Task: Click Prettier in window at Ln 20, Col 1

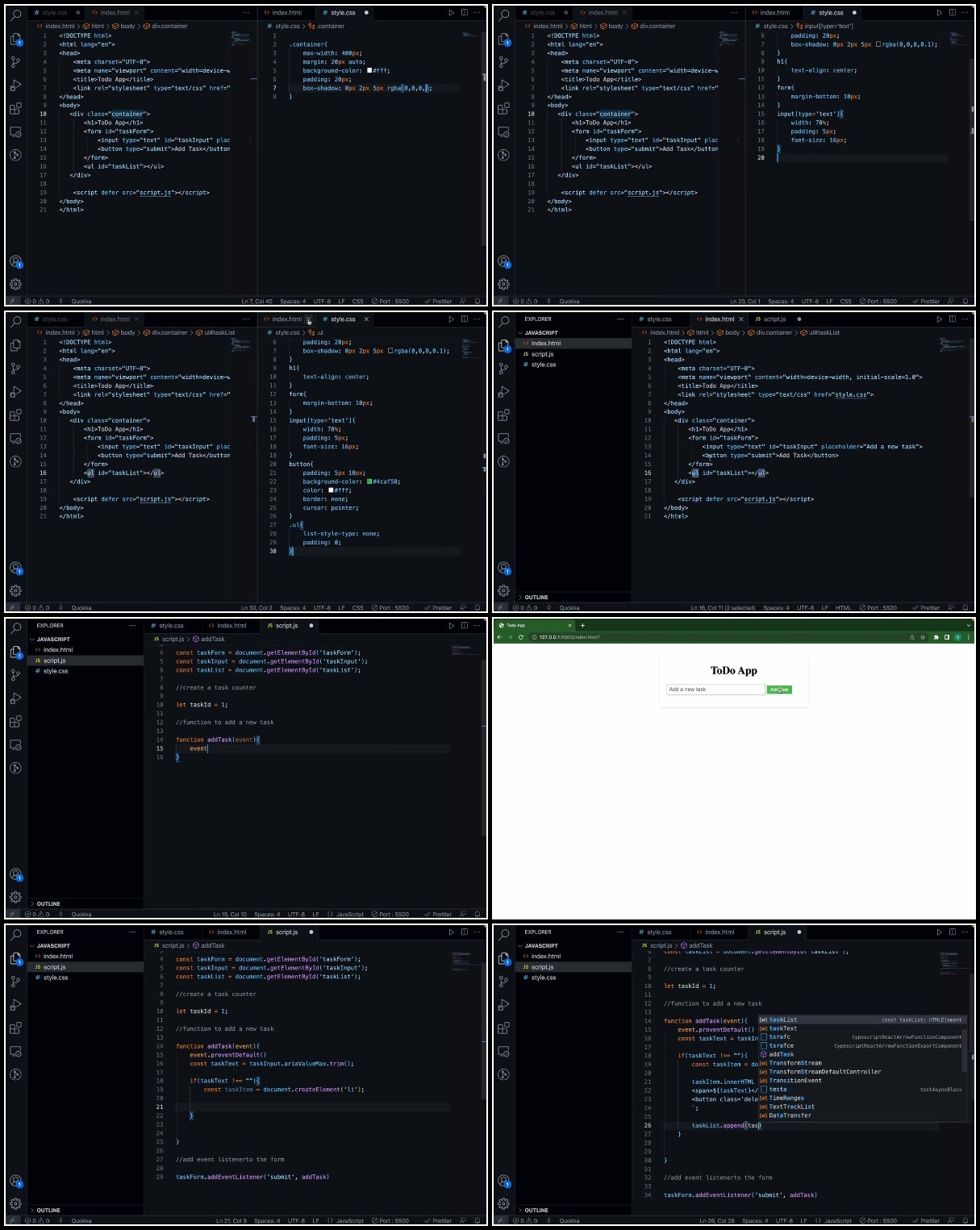Action: coord(926,301)
